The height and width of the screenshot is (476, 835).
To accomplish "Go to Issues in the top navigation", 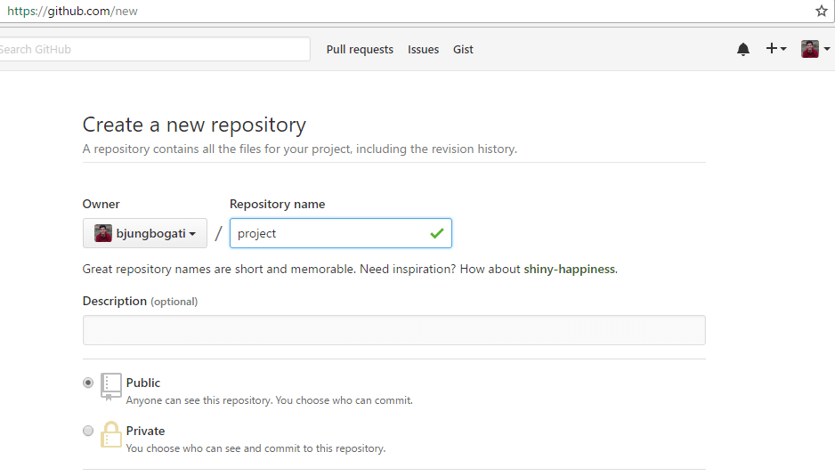I will 423,50.
